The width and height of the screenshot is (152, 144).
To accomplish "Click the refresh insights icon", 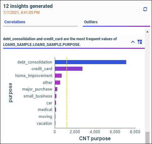I will click(145, 9).
